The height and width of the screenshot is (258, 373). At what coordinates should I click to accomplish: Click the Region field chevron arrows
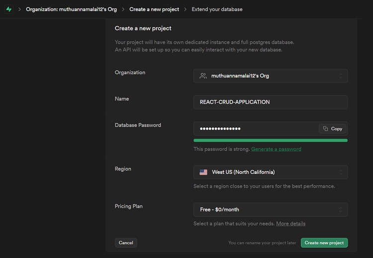pos(341,172)
